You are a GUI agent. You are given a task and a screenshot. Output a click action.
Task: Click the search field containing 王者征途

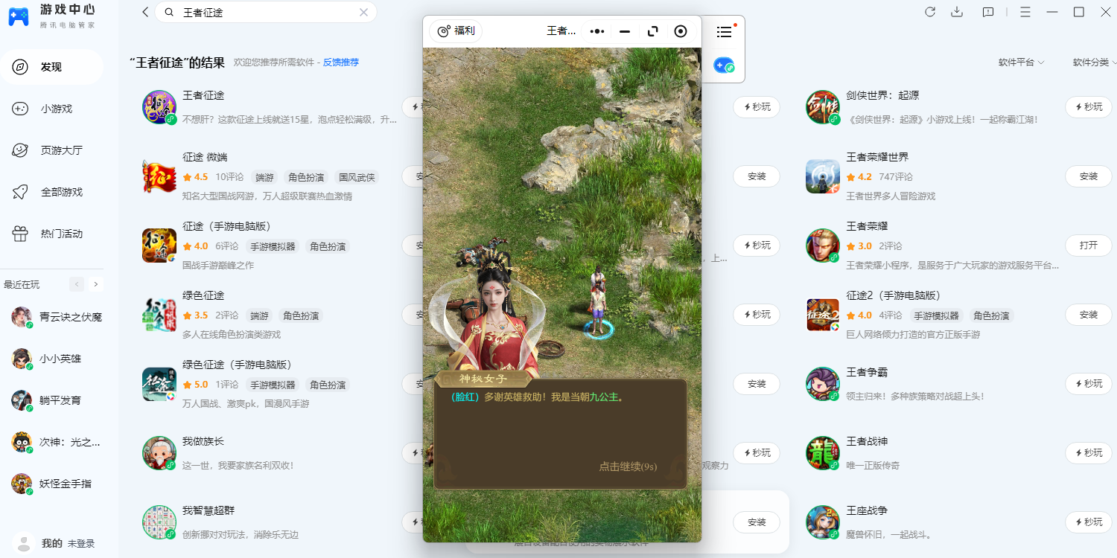click(x=266, y=13)
